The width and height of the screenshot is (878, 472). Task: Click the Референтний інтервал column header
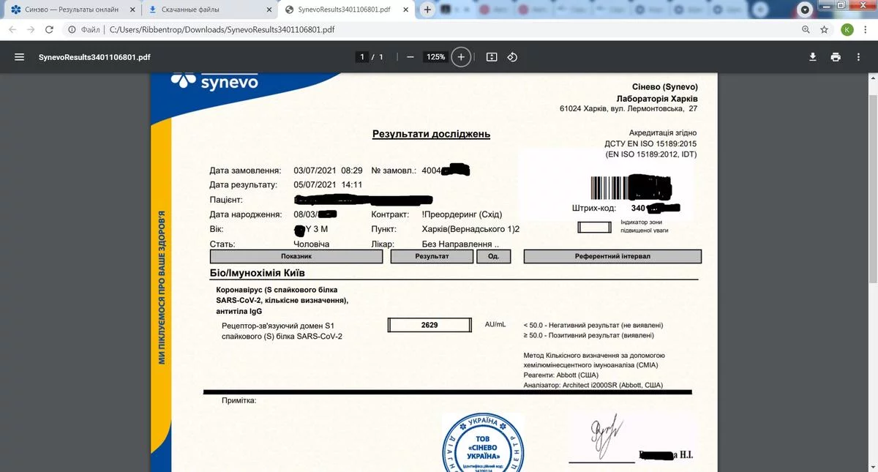612,256
